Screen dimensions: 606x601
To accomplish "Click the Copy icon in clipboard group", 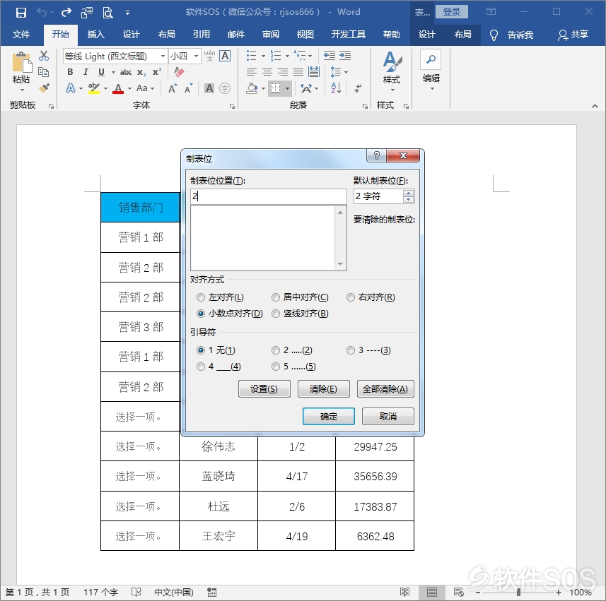I will click(x=44, y=72).
